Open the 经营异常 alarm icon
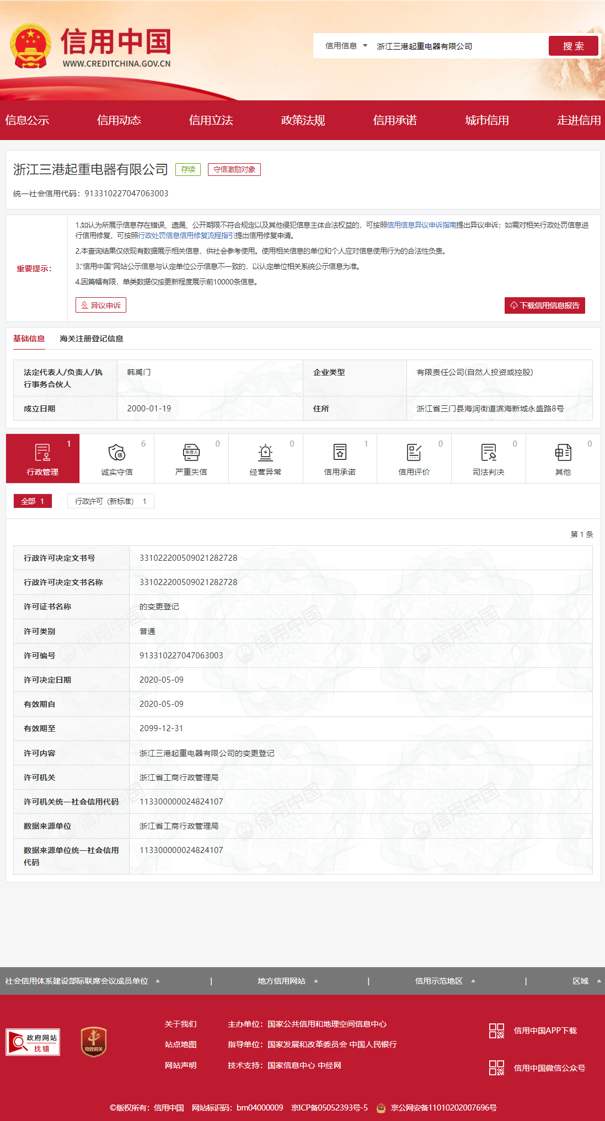 click(266, 452)
